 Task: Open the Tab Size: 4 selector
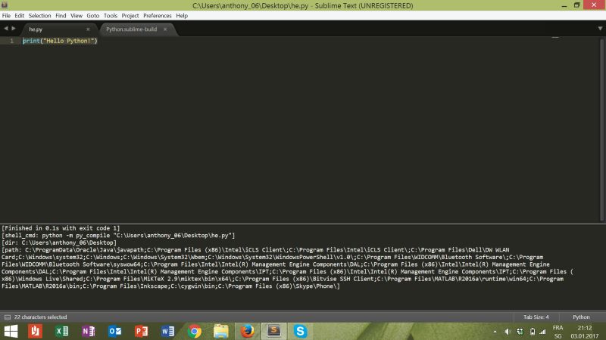tap(536, 317)
